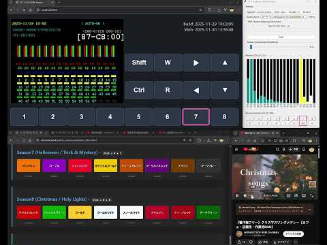Pick the orange Pumpkin swatch in Season7
The image size is (327, 245).
(x=29, y=166)
